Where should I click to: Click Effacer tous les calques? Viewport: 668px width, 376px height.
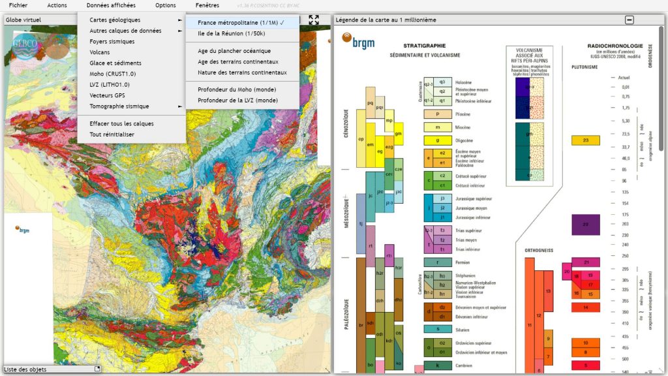121,123
